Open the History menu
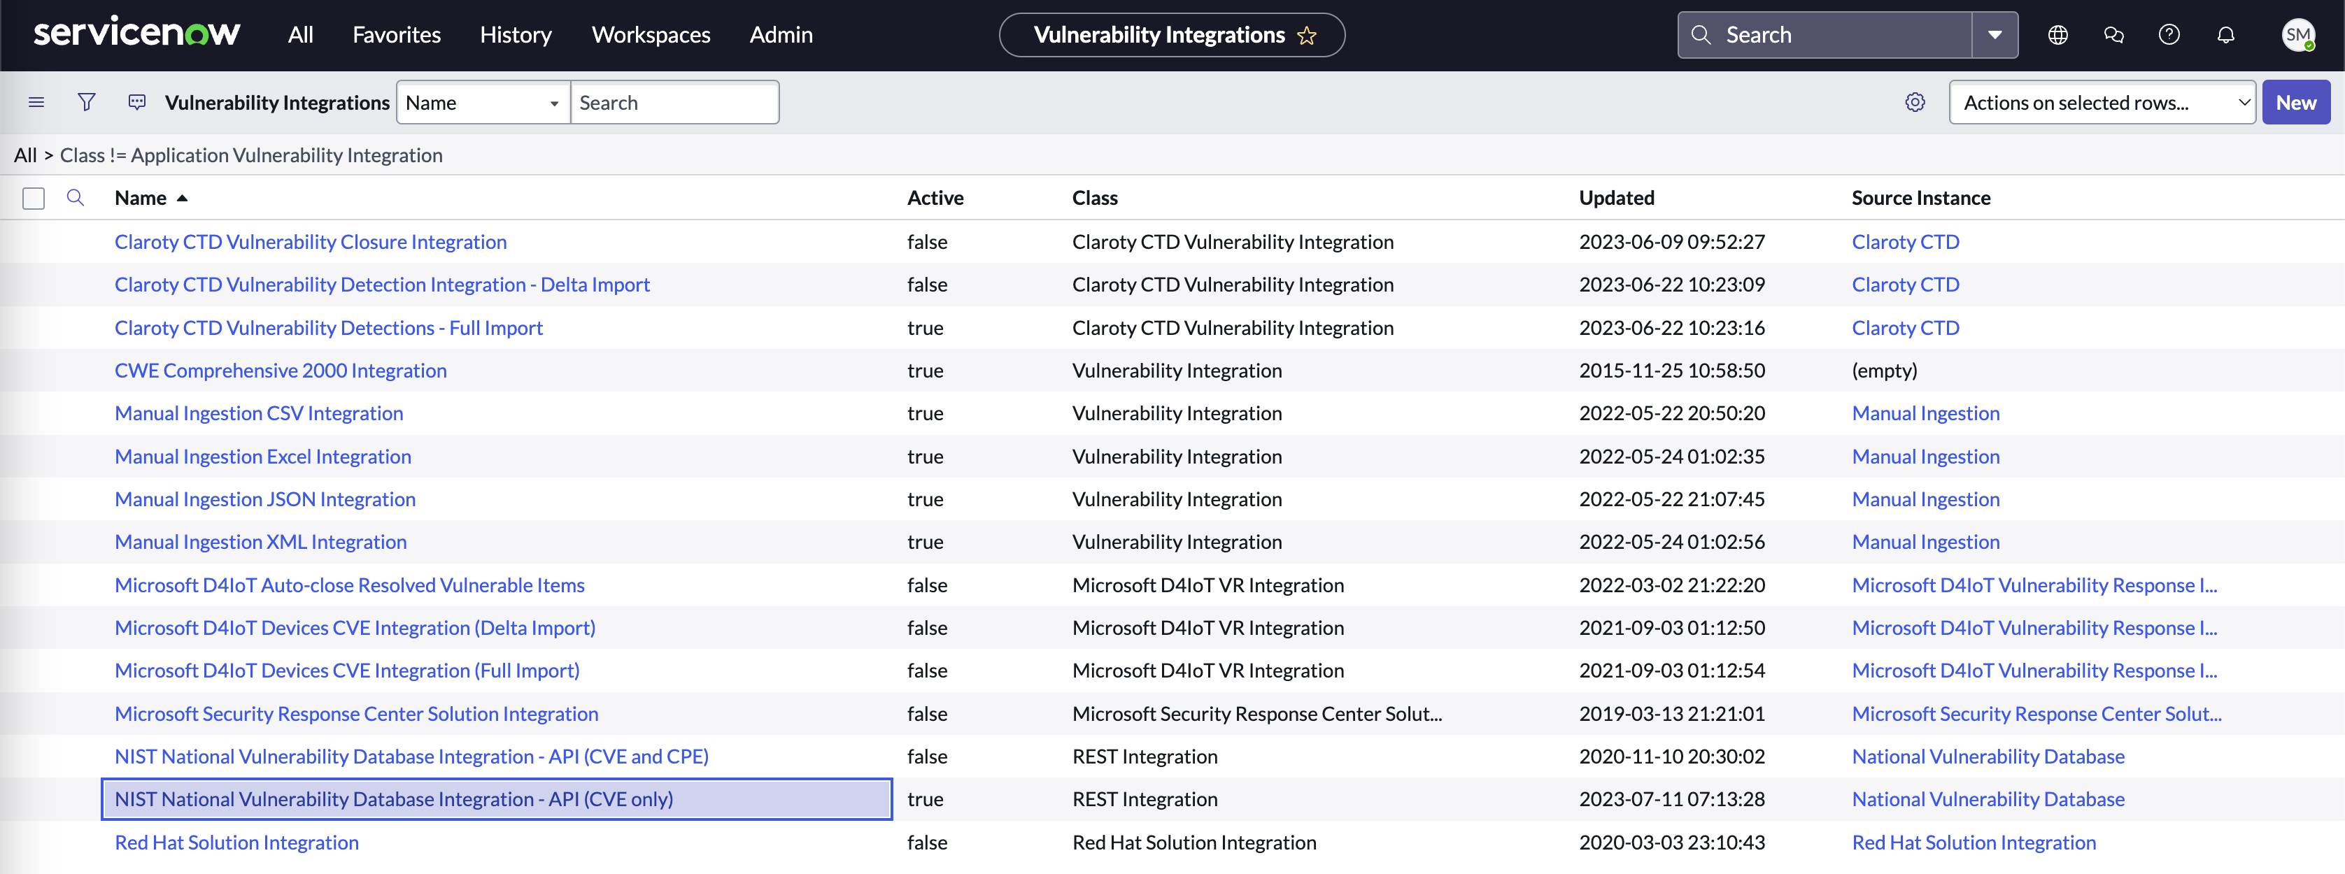 click(516, 34)
